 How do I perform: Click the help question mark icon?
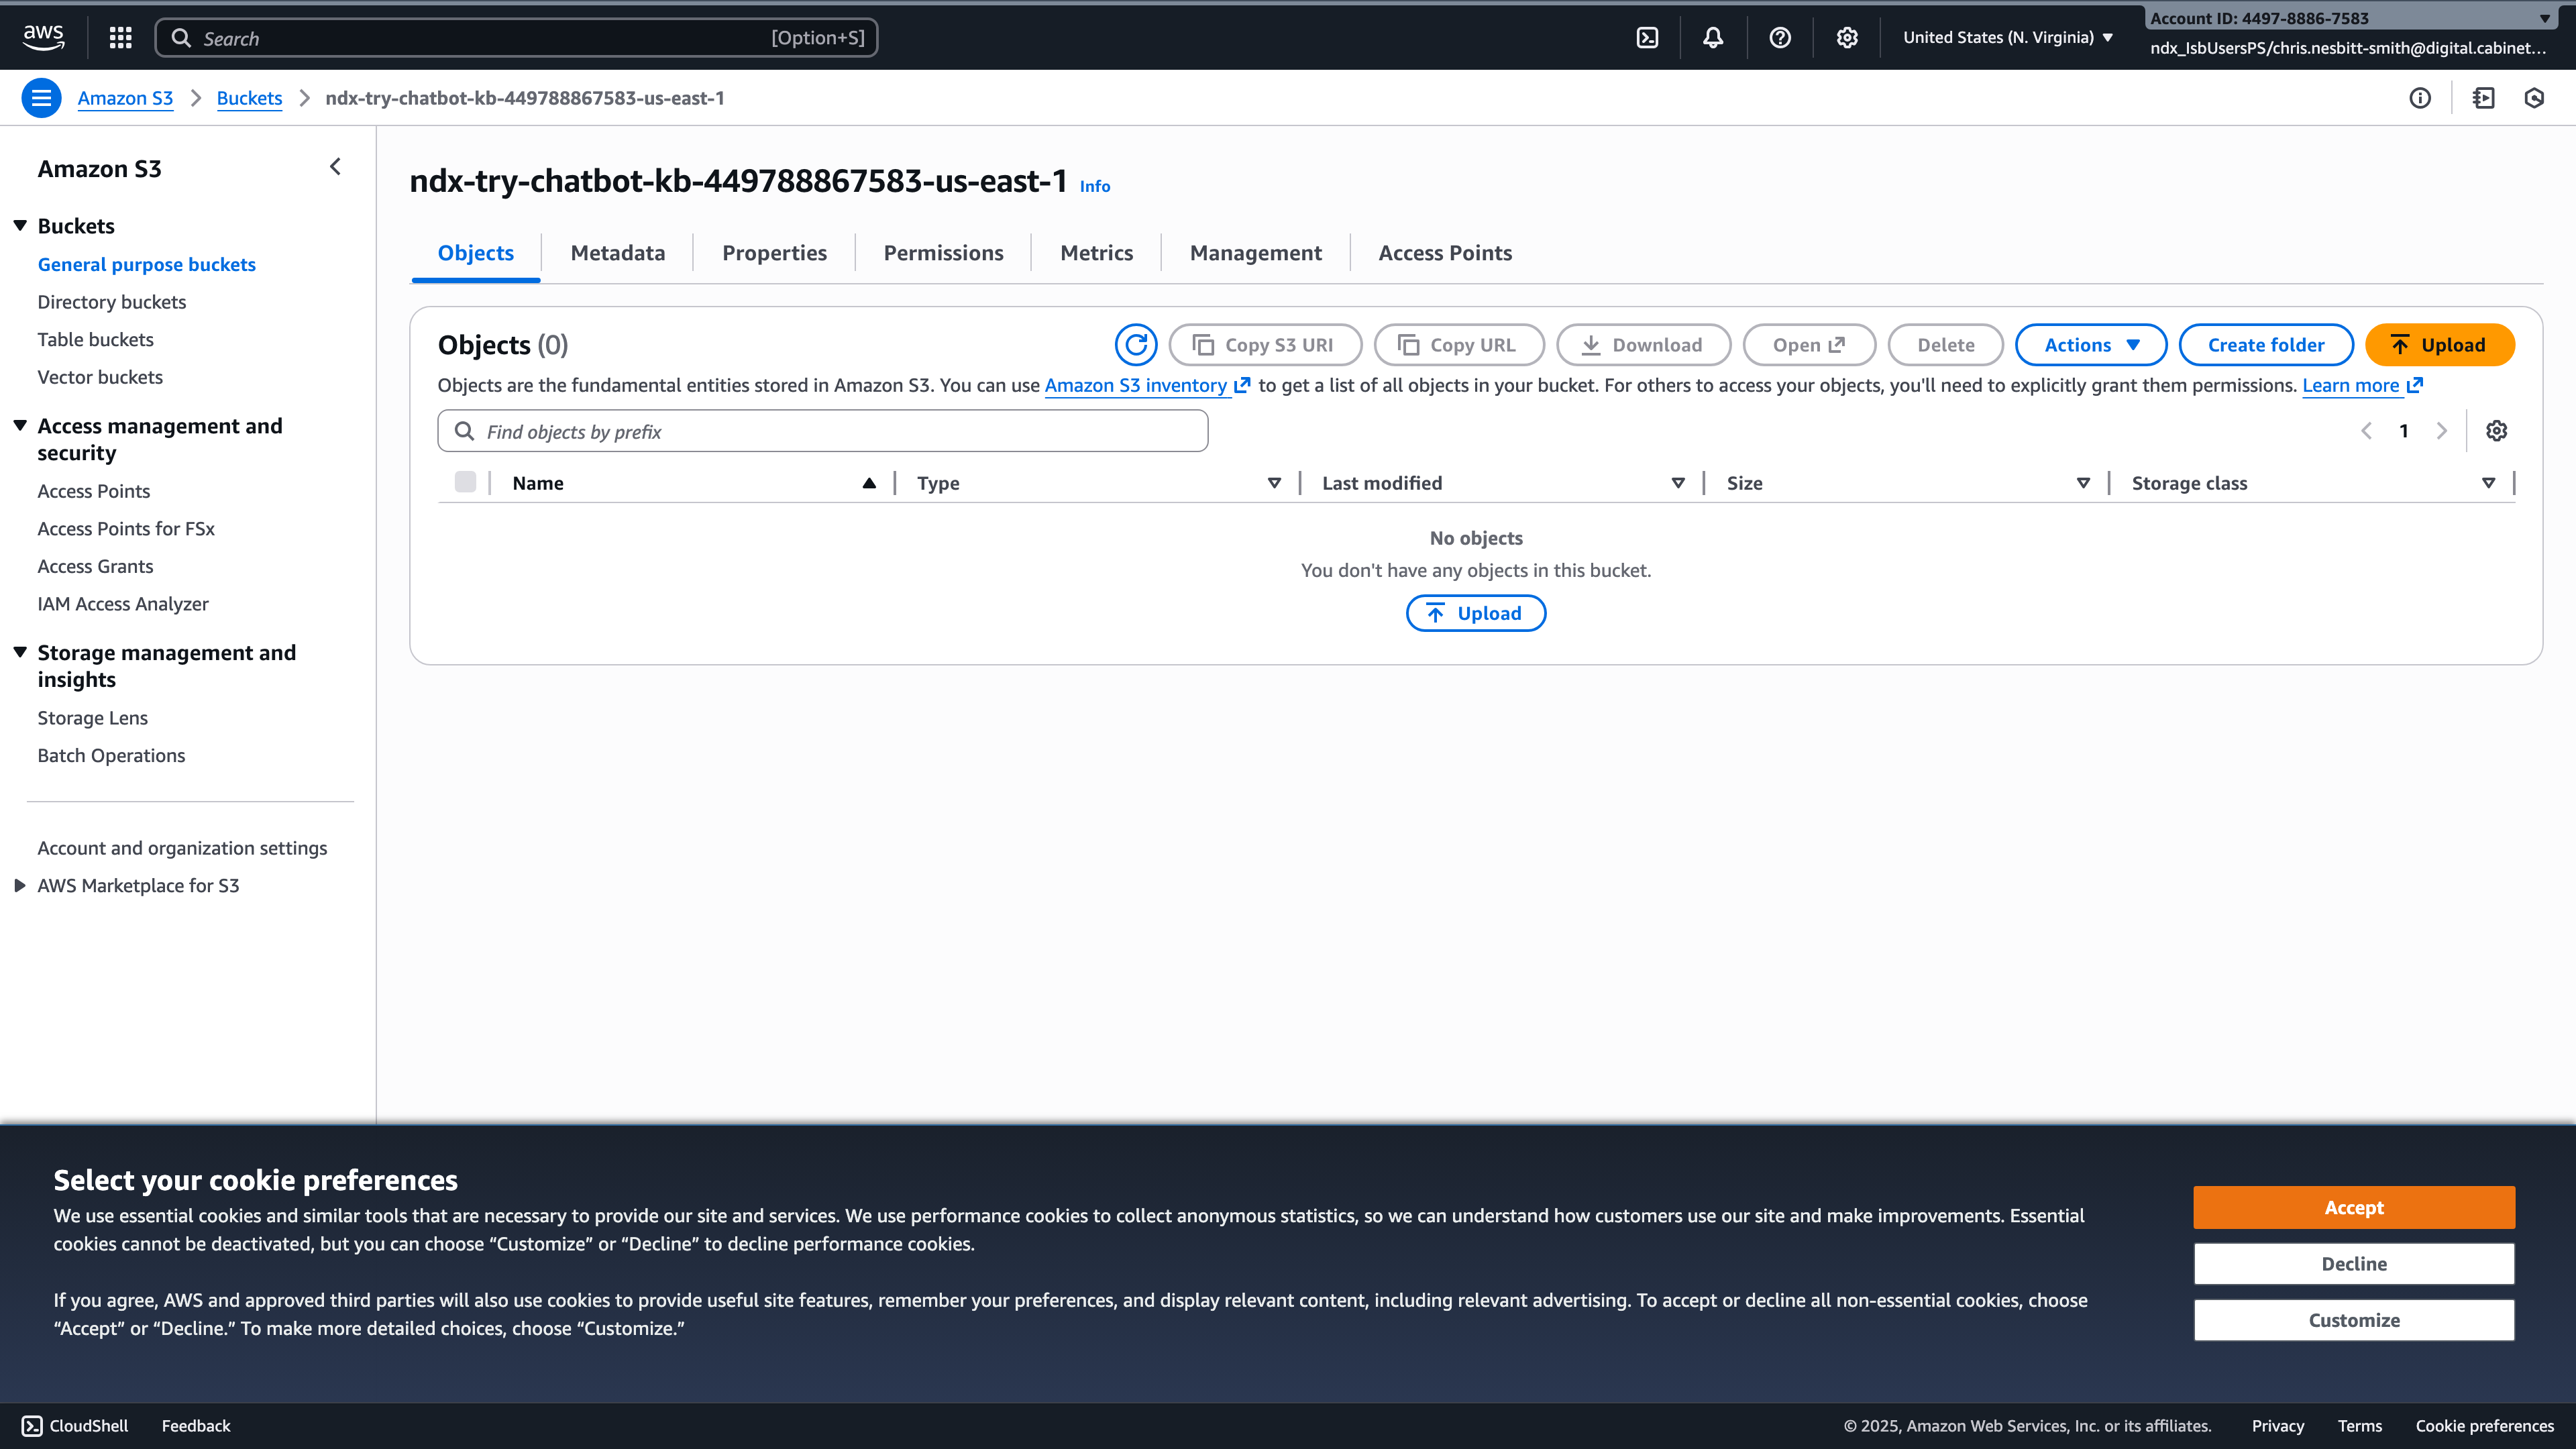(x=1779, y=37)
